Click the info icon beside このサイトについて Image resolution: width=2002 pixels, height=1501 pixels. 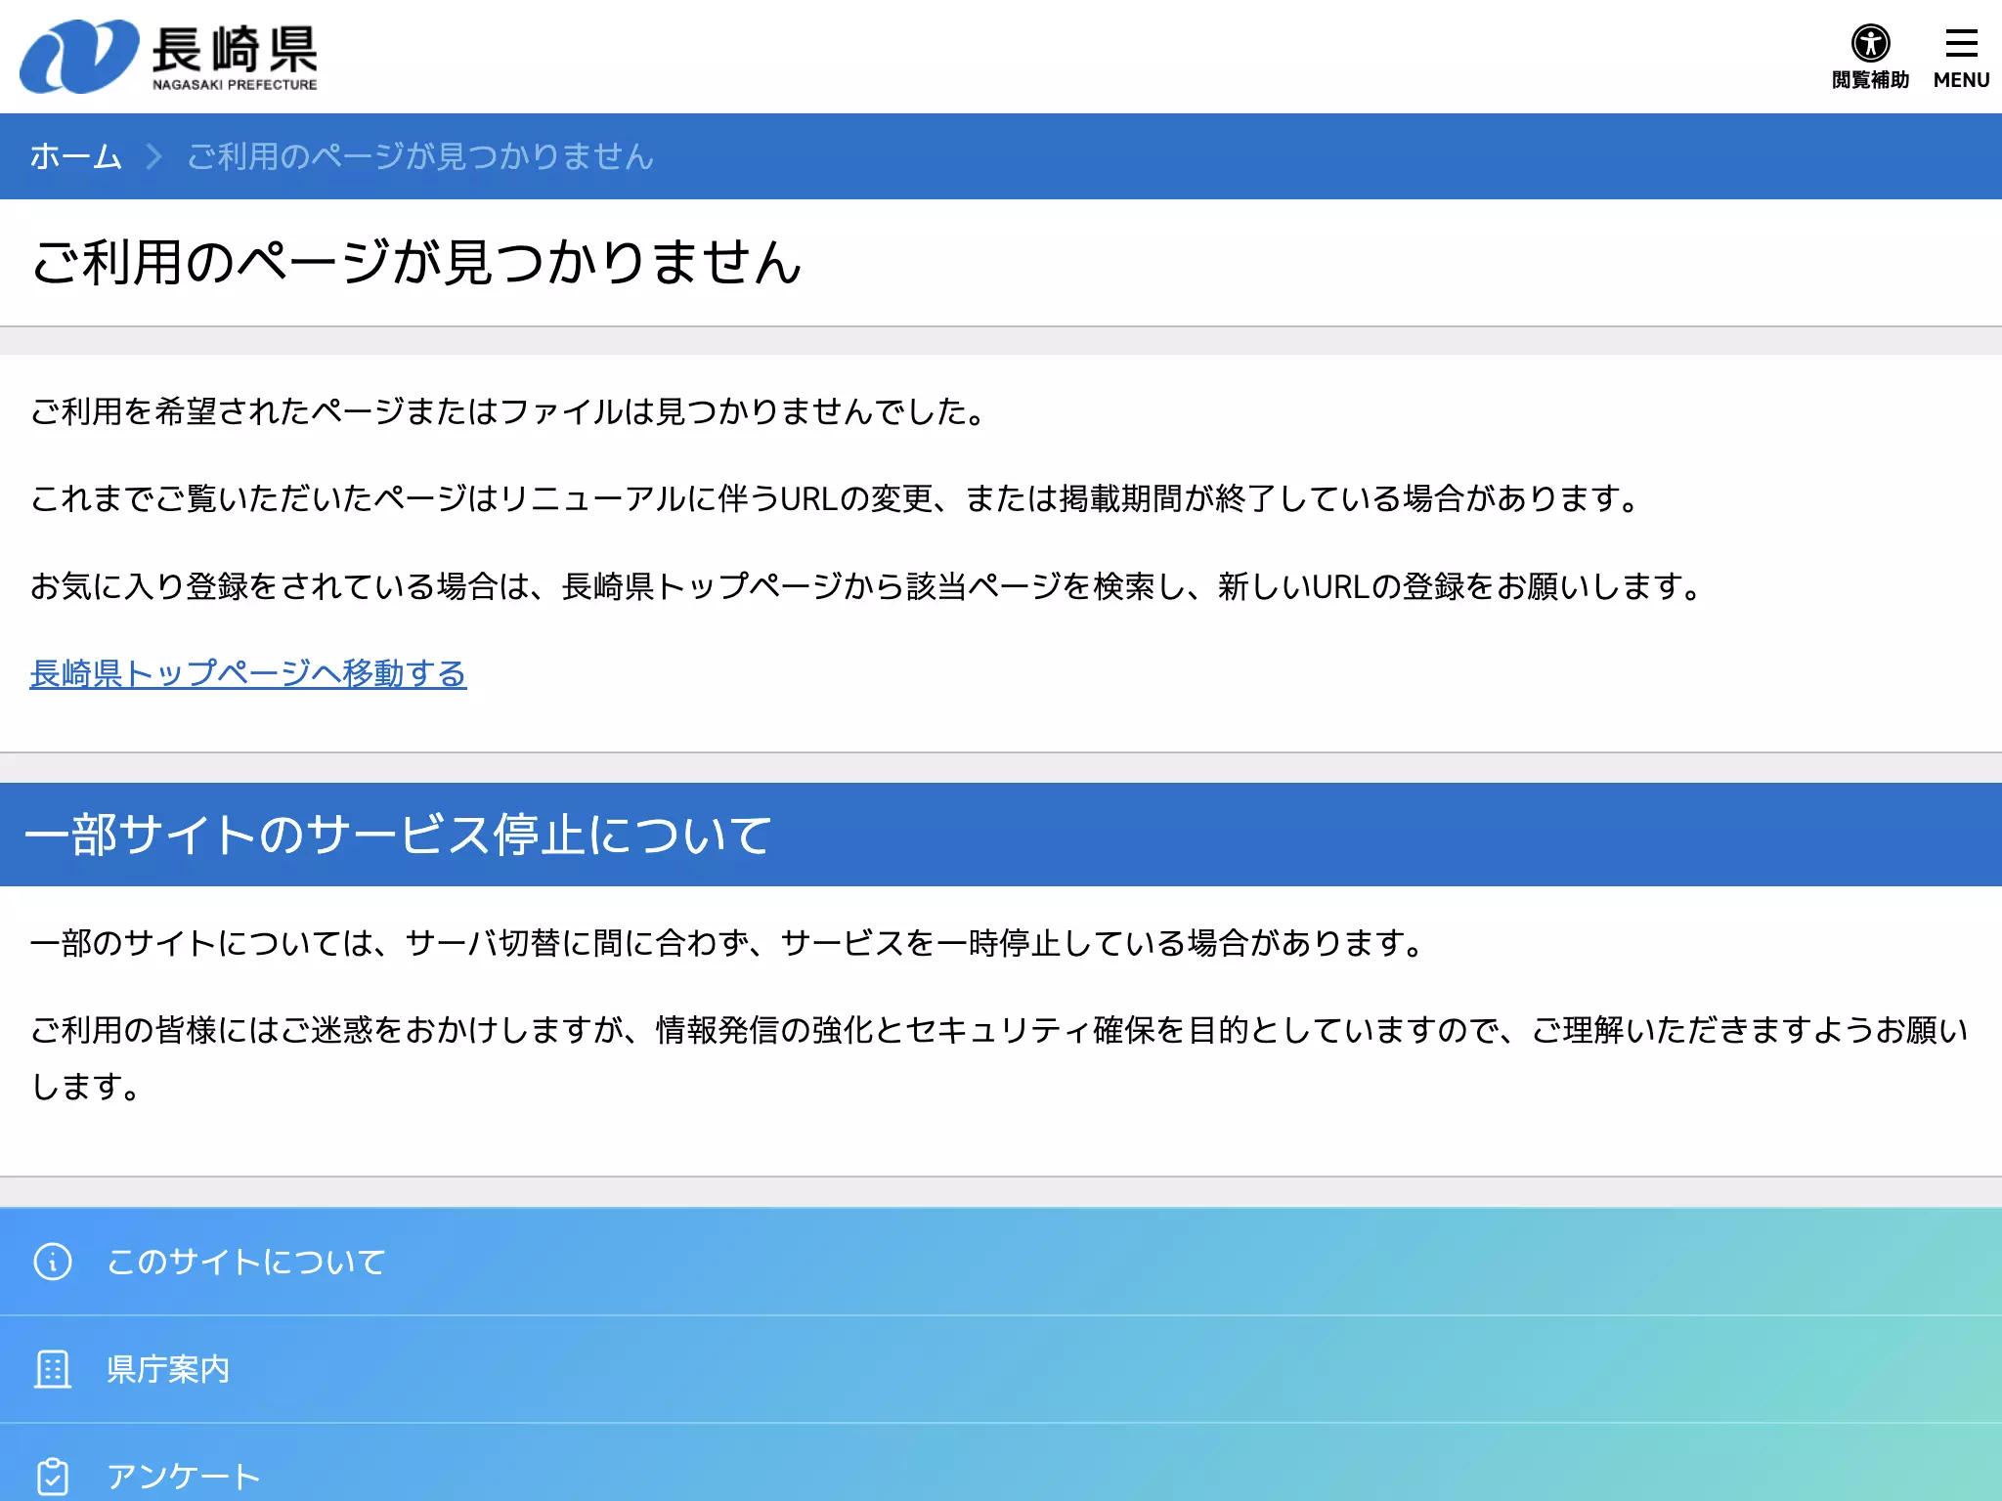click(53, 1262)
